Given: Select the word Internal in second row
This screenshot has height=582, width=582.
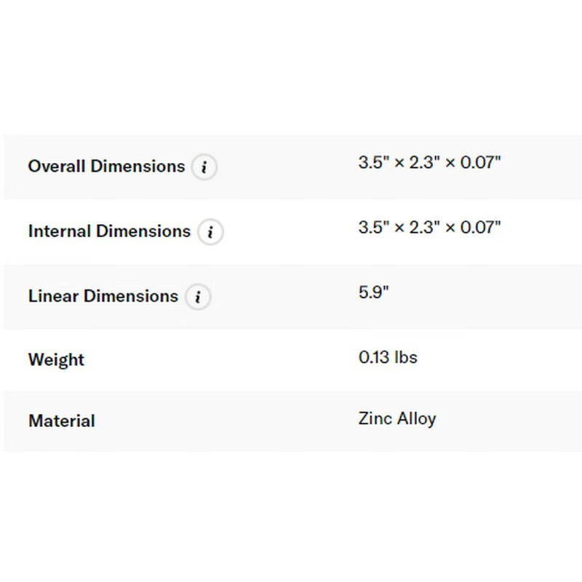Looking at the screenshot, I should point(60,231).
